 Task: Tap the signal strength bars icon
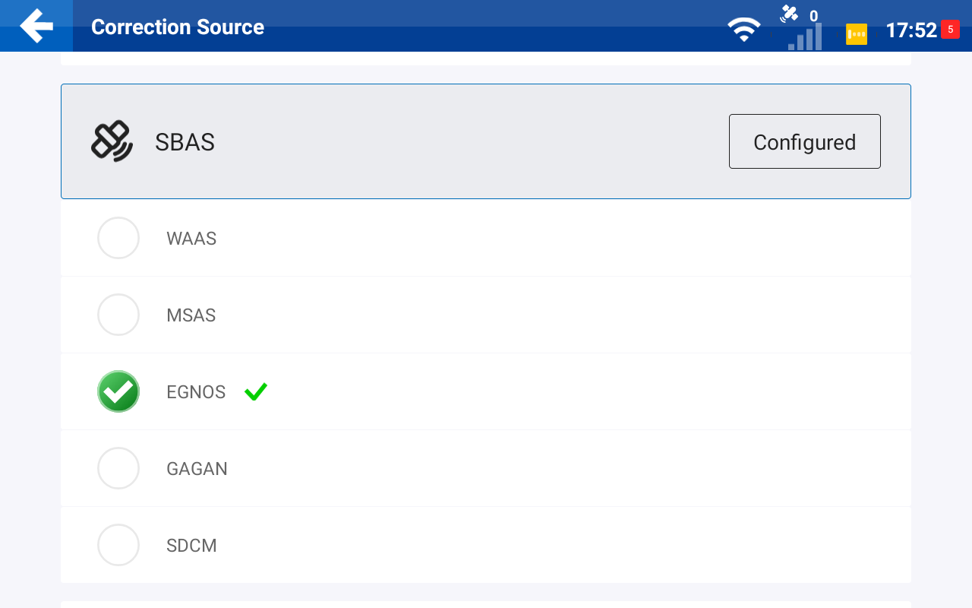(805, 36)
